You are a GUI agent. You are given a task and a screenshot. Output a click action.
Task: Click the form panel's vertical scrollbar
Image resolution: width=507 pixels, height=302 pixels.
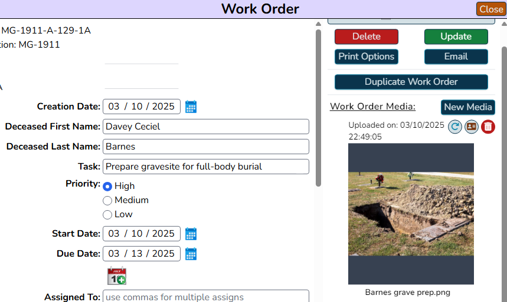319,108
